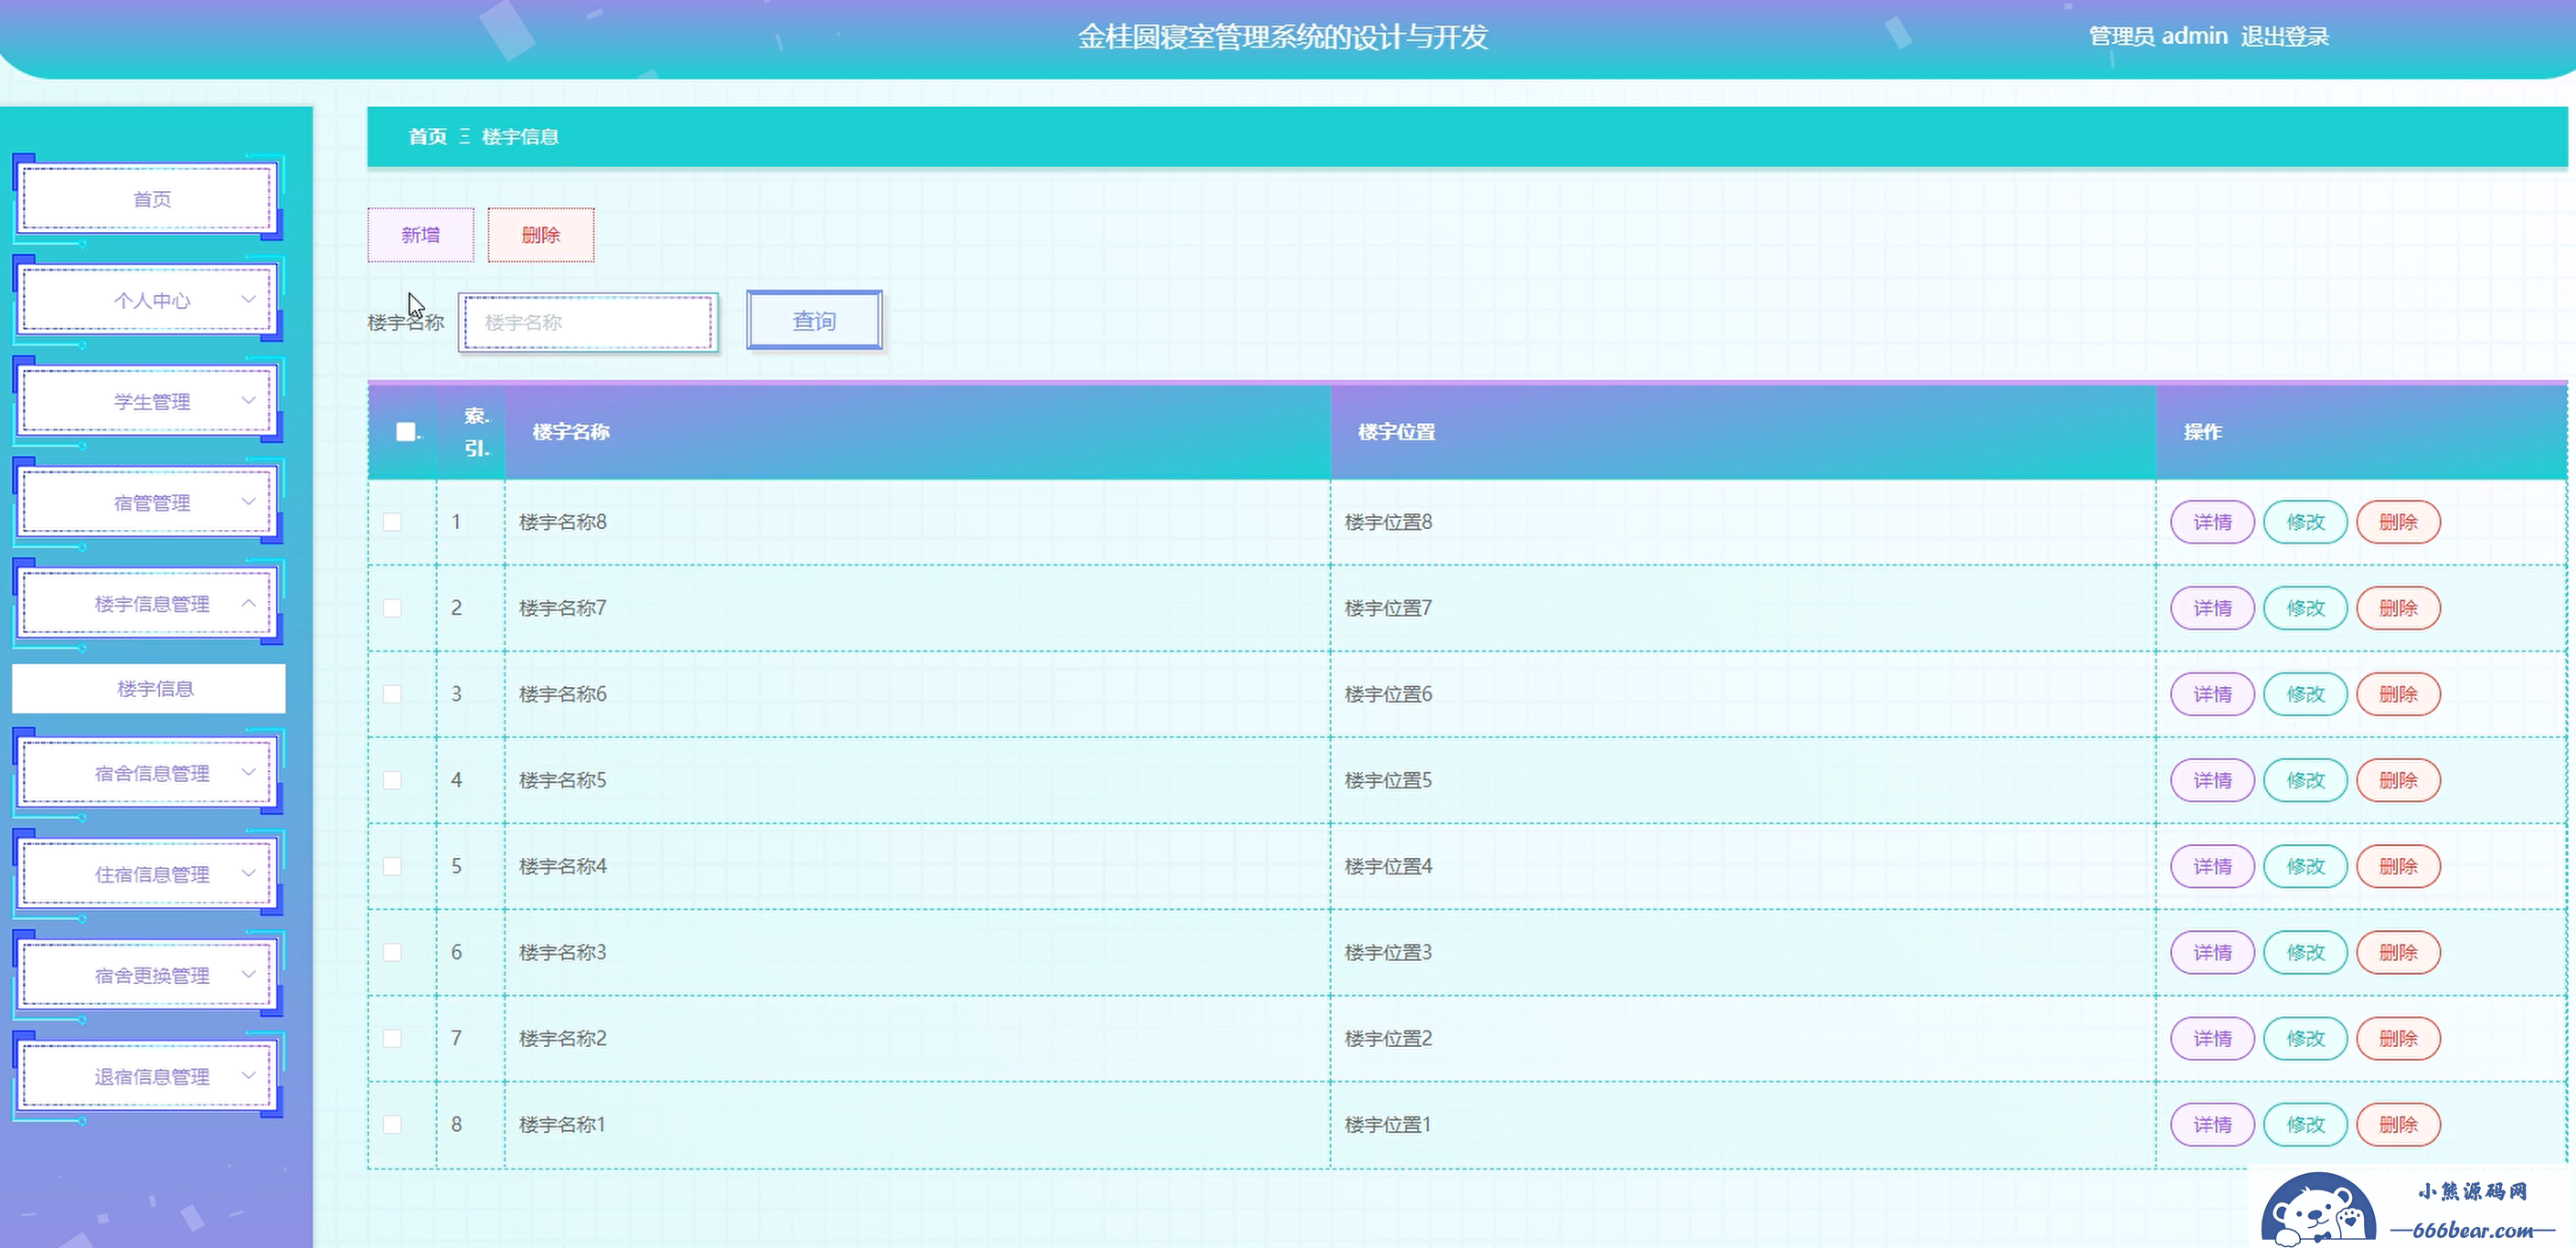The image size is (2576, 1248).
Task: Expand the 学生管理 menu chevron
Action: (x=249, y=401)
